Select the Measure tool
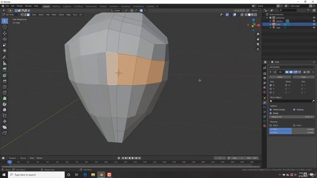The image size is (317, 178). [x=4, y=63]
